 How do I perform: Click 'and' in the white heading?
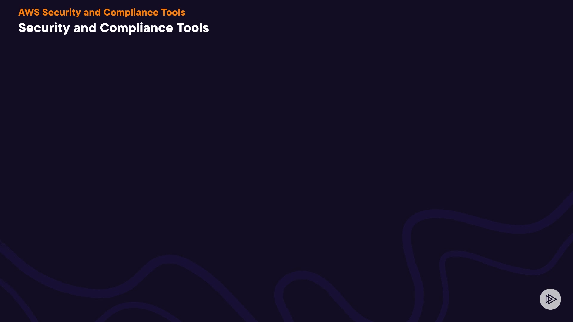coord(85,28)
